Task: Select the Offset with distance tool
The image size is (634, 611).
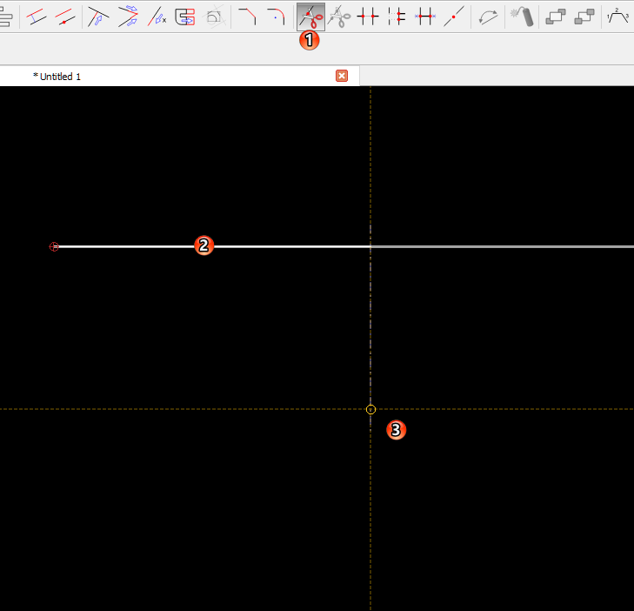Action: pos(36,17)
